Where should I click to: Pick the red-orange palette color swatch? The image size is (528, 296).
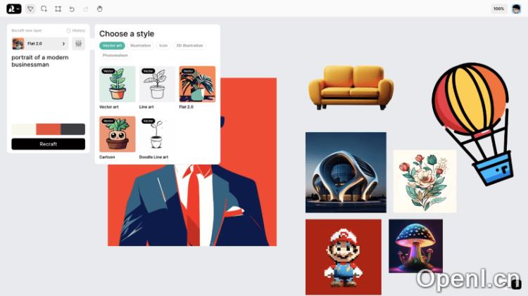(48, 129)
